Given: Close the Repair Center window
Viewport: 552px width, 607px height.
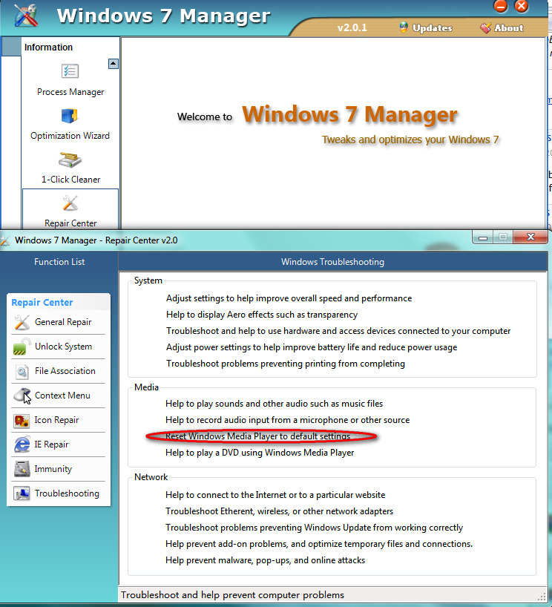Looking at the screenshot, I should click(530, 237).
